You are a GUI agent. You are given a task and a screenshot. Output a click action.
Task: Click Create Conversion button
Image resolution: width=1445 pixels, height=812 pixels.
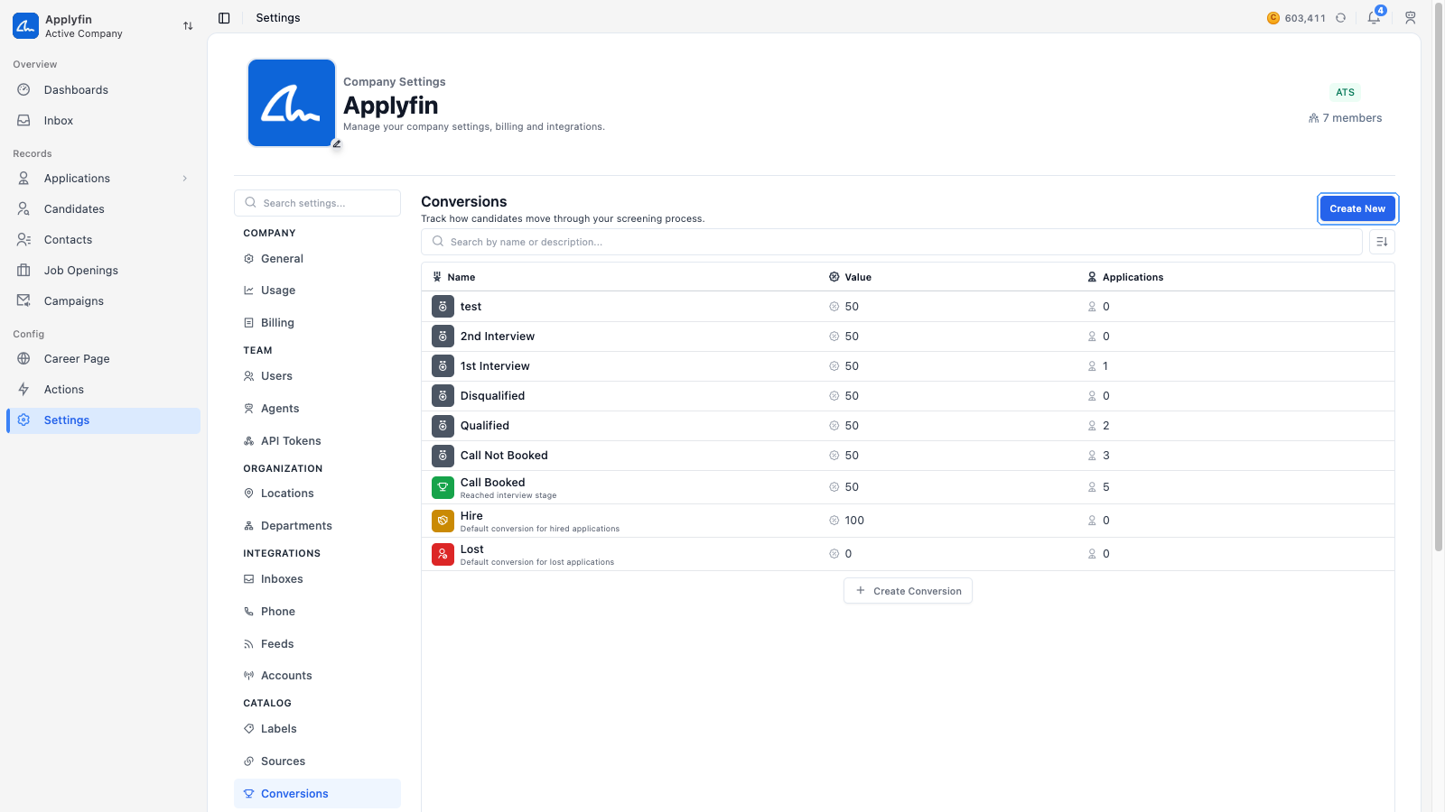(x=908, y=591)
